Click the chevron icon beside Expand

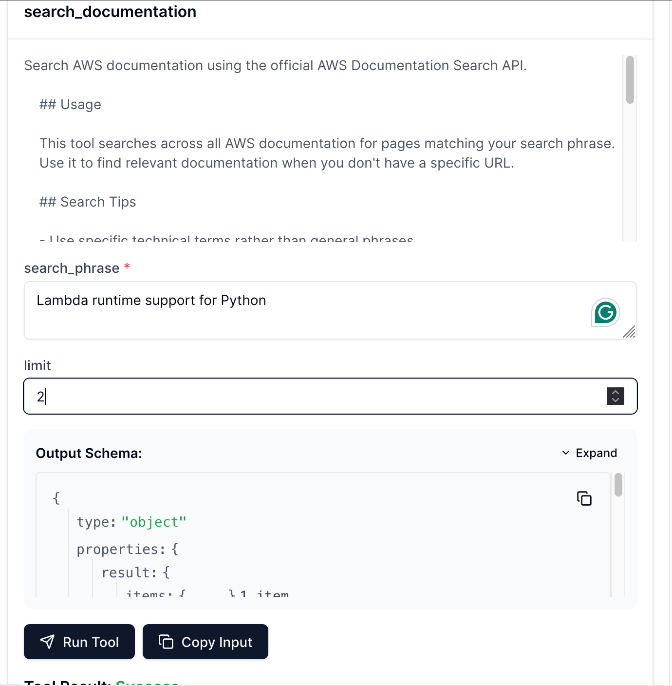565,453
